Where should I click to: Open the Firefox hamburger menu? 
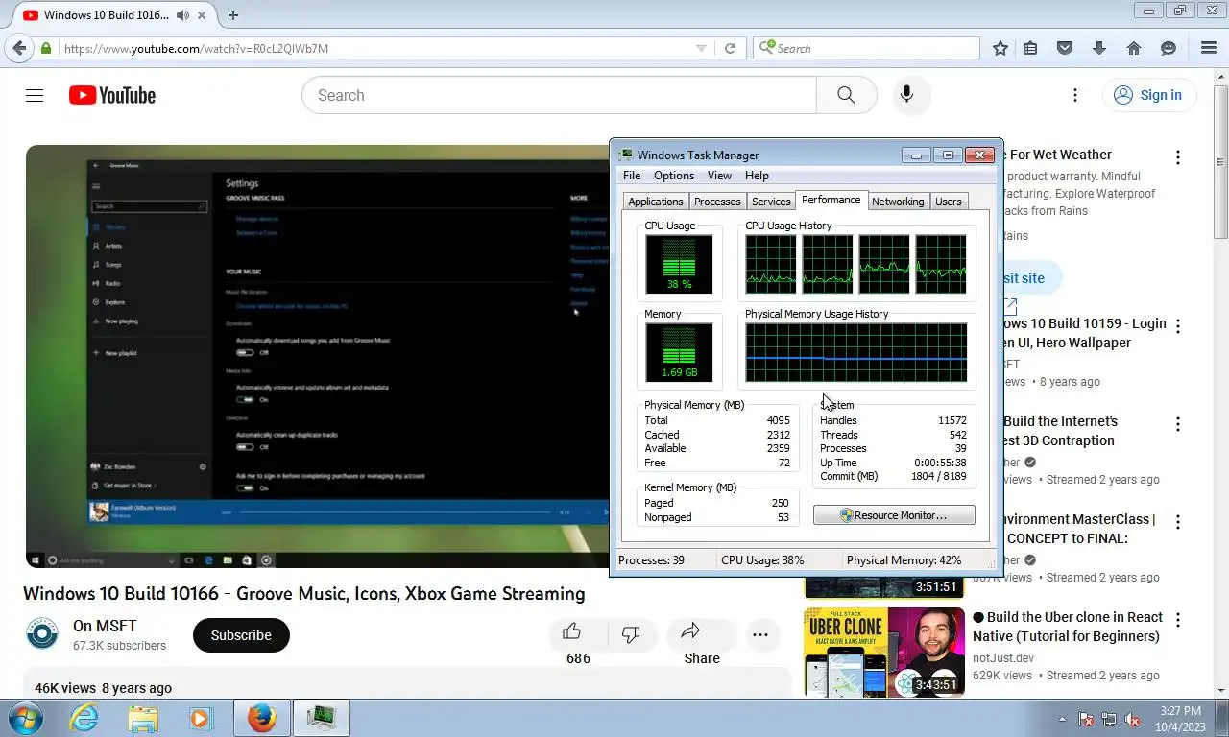1209,48
